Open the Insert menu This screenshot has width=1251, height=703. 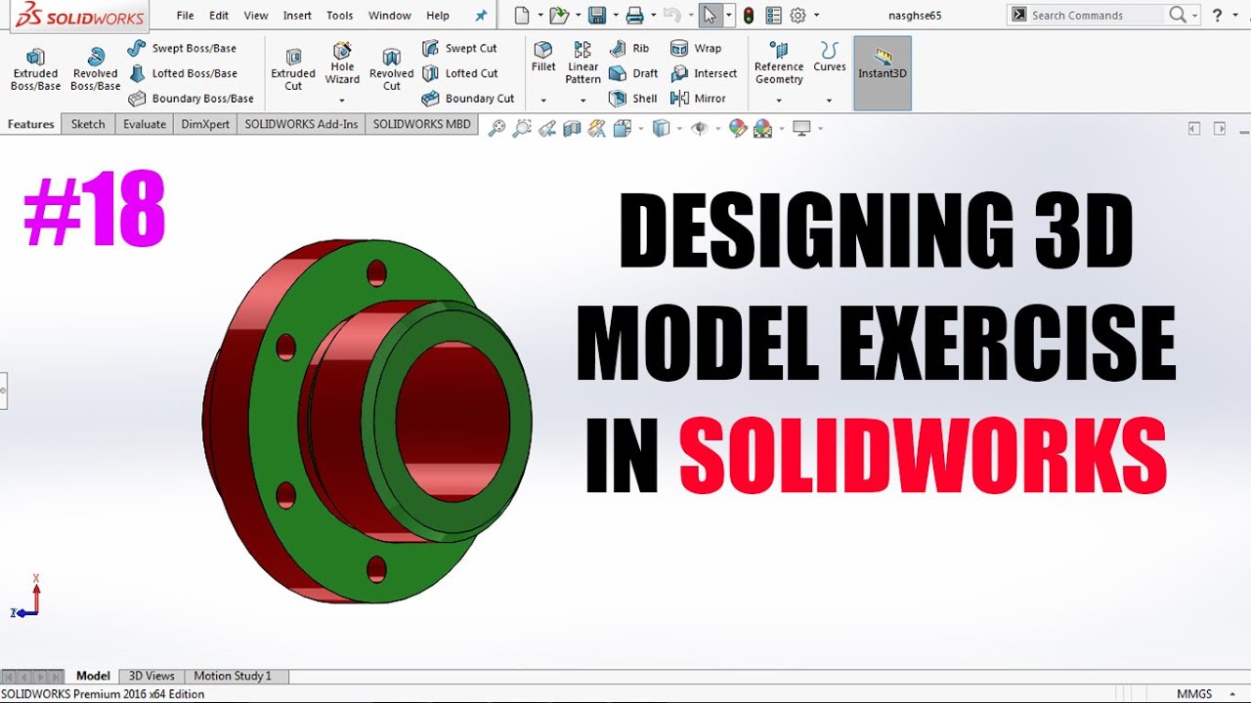[x=297, y=16]
